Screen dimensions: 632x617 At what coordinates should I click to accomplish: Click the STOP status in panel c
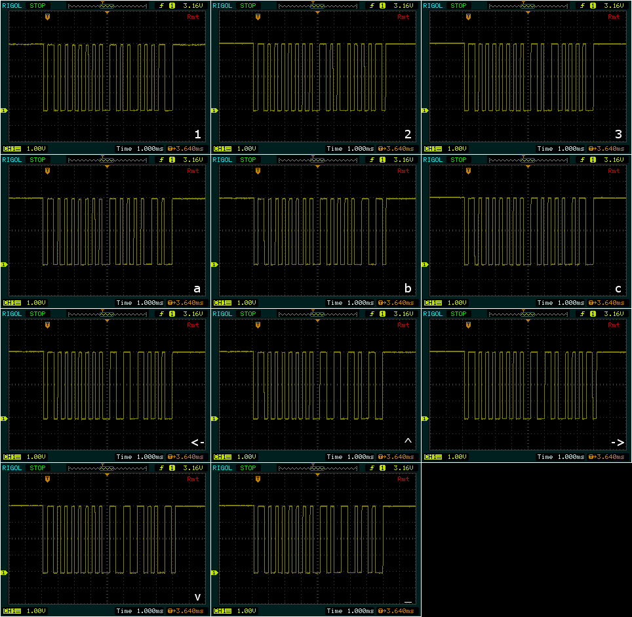pos(458,159)
